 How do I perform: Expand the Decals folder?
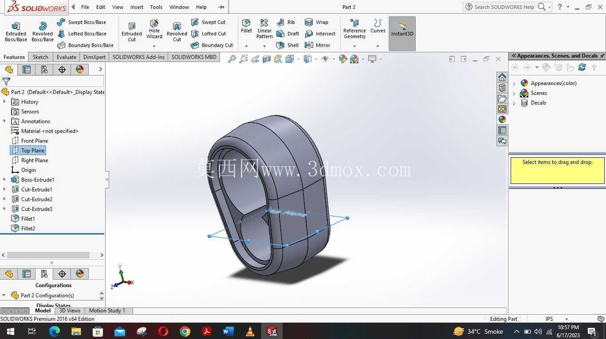click(514, 103)
